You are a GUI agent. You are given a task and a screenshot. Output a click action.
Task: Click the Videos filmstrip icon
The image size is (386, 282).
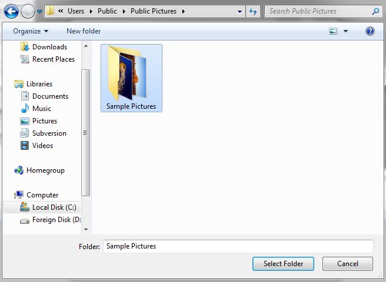pyautogui.click(x=25, y=146)
